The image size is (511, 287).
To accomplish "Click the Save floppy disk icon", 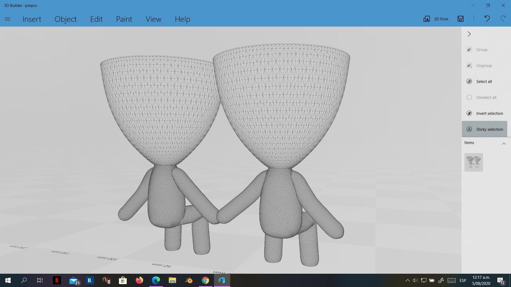I will [x=460, y=19].
